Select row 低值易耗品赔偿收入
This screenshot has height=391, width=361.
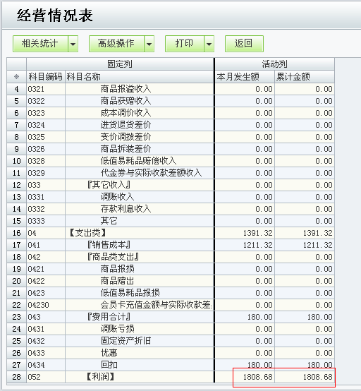[171, 161]
